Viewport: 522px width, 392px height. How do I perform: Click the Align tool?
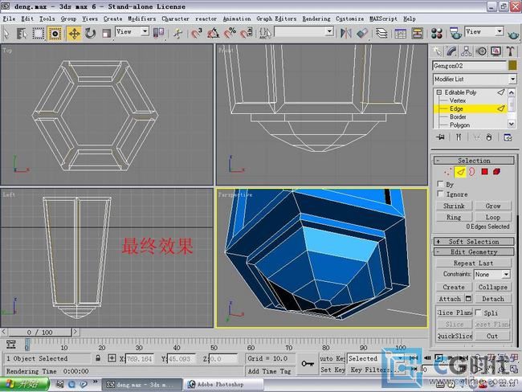[x=362, y=33]
